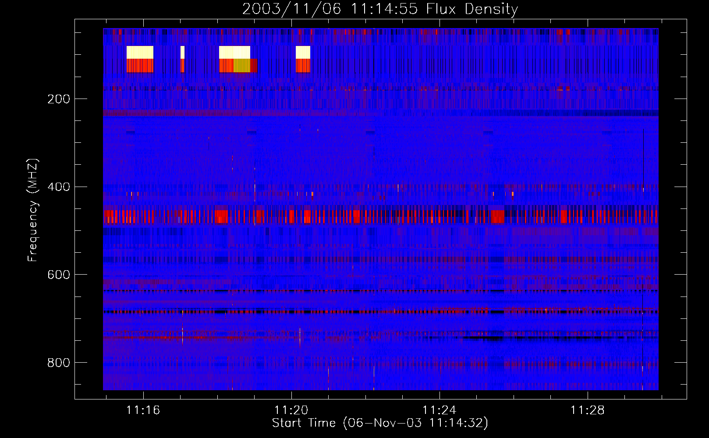Screen dimensions: 709x438
Task: Click the olive-yellow burst block near 11:18
Action: [242, 66]
